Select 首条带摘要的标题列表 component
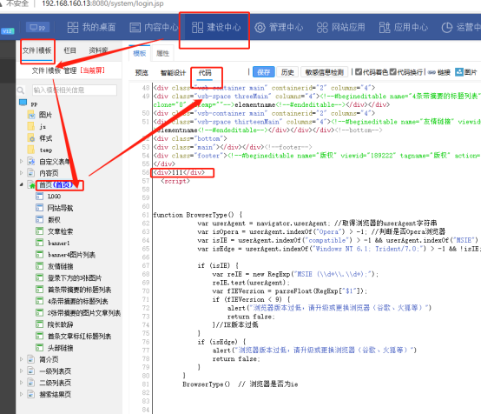This screenshot has height=414, width=481. (x=80, y=290)
